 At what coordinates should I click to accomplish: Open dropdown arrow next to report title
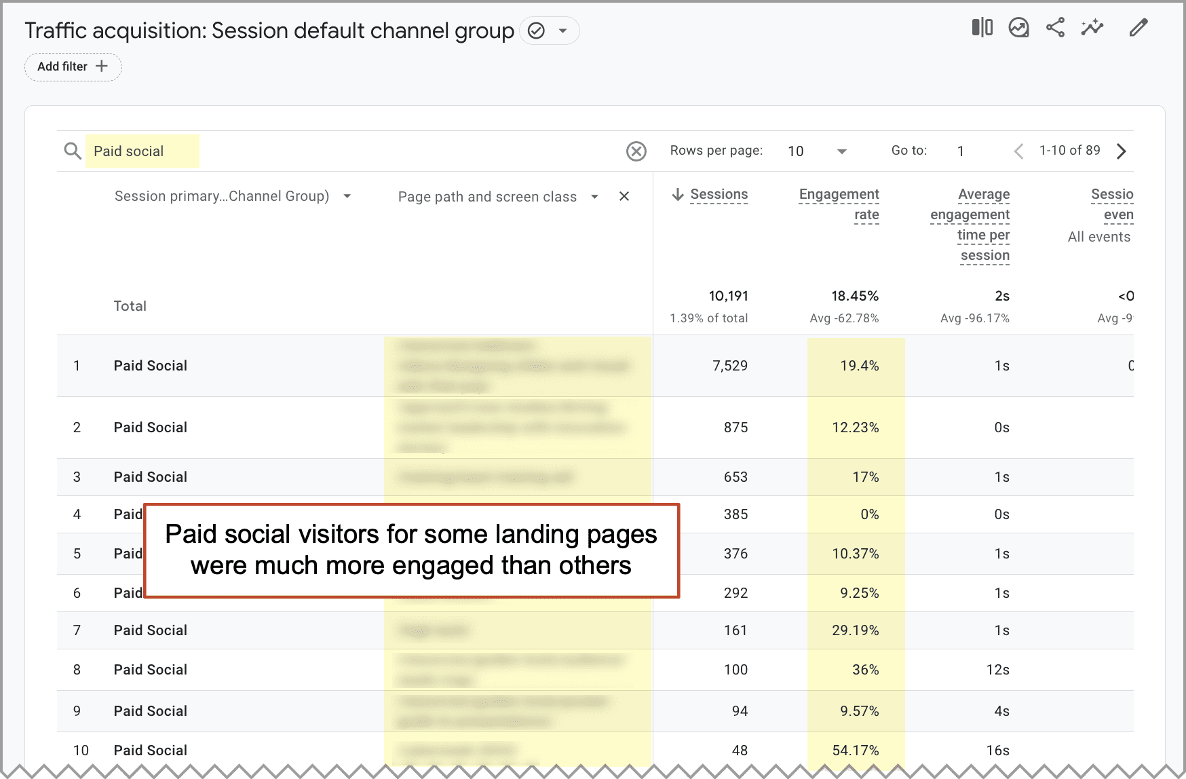coord(562,31)
